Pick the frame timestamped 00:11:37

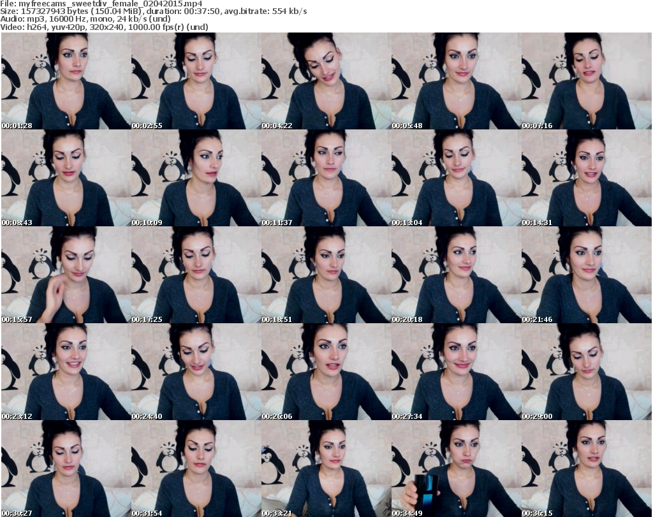[326, 178]
